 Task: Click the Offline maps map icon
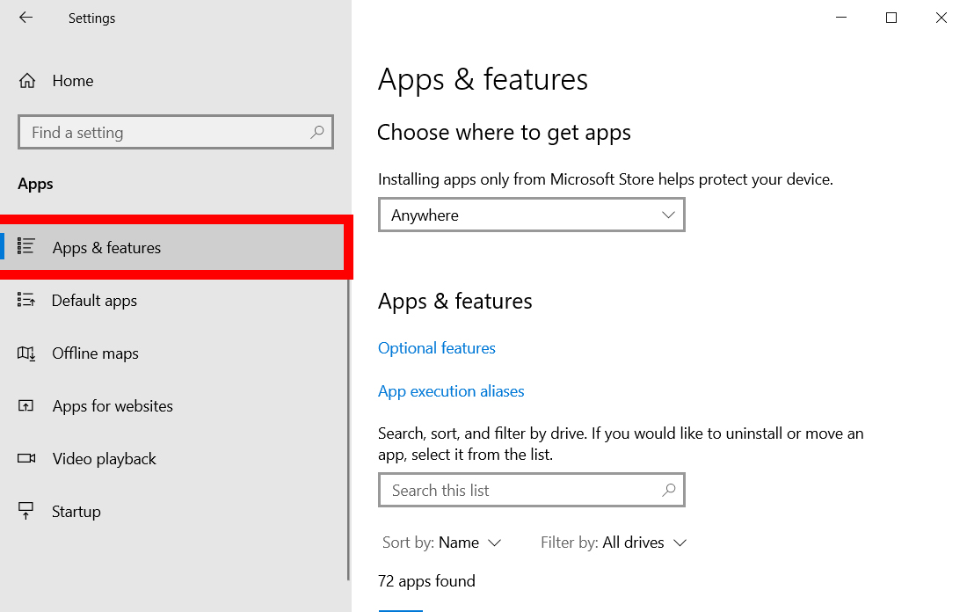click(x=25, y=353)
